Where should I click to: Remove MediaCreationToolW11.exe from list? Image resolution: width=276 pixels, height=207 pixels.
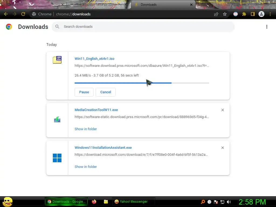point(223,110)
